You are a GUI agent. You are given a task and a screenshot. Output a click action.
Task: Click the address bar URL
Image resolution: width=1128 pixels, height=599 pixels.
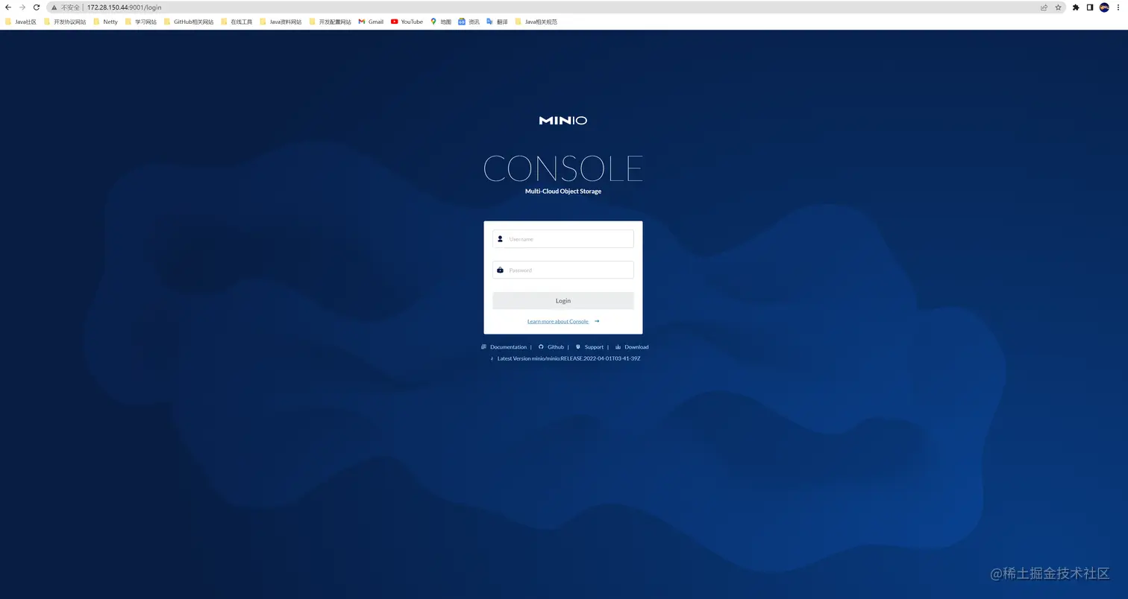coord(124,7)
